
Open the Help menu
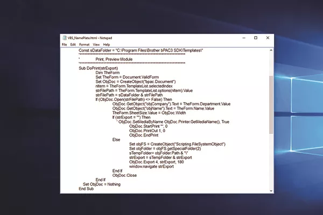click(x=107, y=45)
